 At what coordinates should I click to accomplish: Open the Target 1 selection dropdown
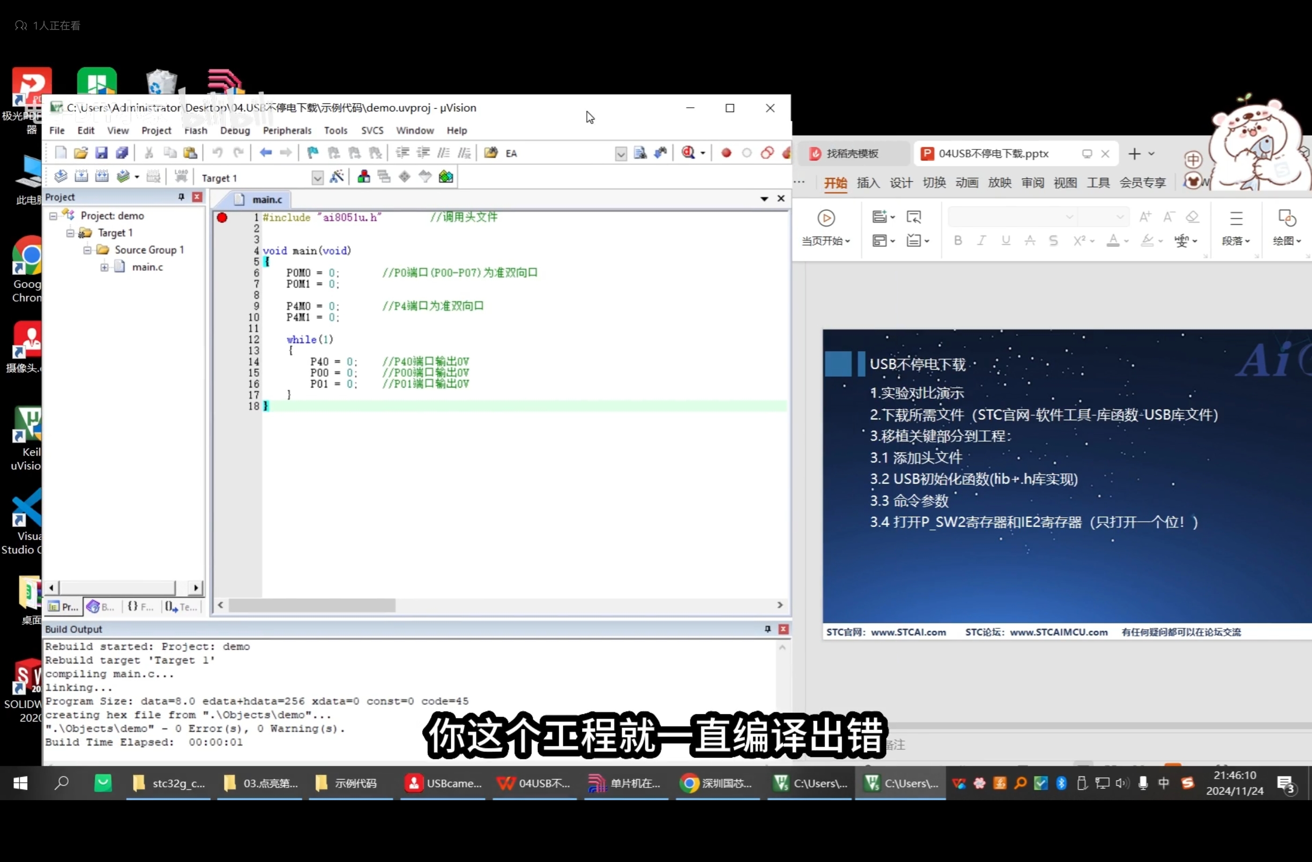[318, 178]
